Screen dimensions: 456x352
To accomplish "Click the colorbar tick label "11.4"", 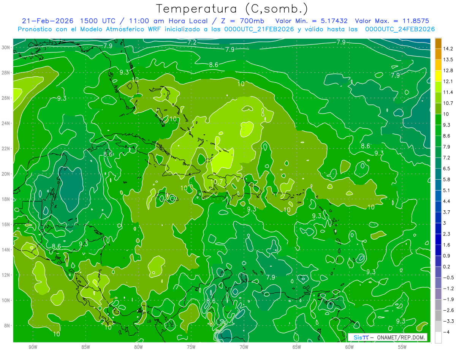I will click(x=448, y=92).
